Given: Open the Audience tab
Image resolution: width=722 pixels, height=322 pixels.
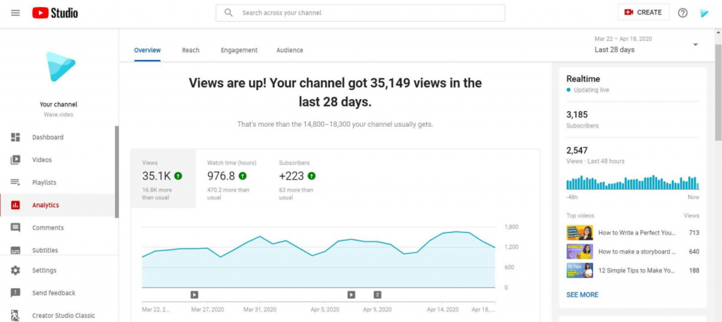Looking at the screenshot, I should 290,50.
